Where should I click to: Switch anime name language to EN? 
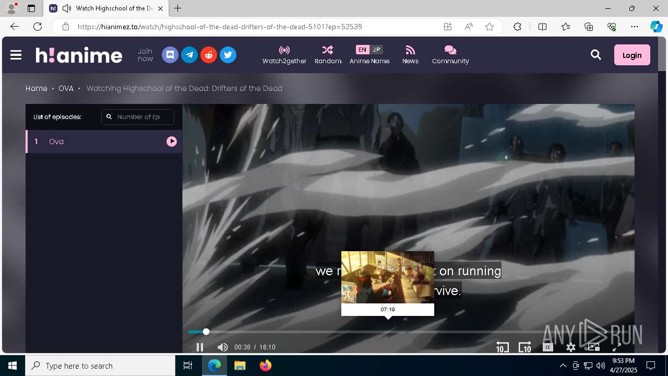pos(362,50)
